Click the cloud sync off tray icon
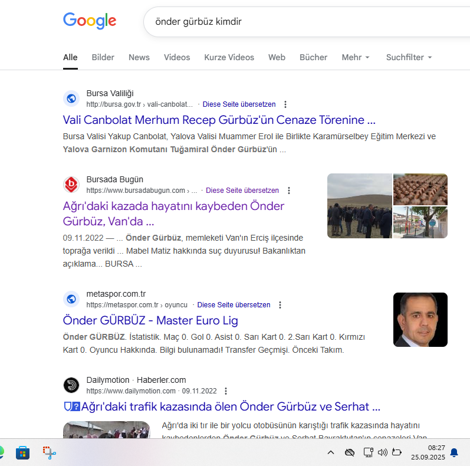Image resolution: width=470 pixels, height=466 pixels. tap(350, 452)
